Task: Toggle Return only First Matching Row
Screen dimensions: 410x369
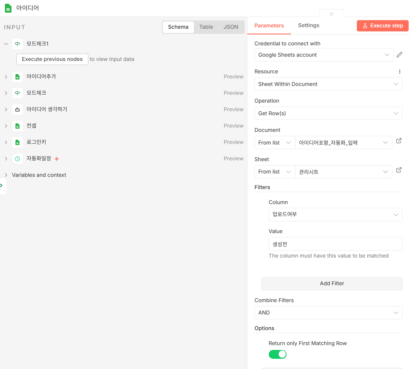Action: pos(278,354)
